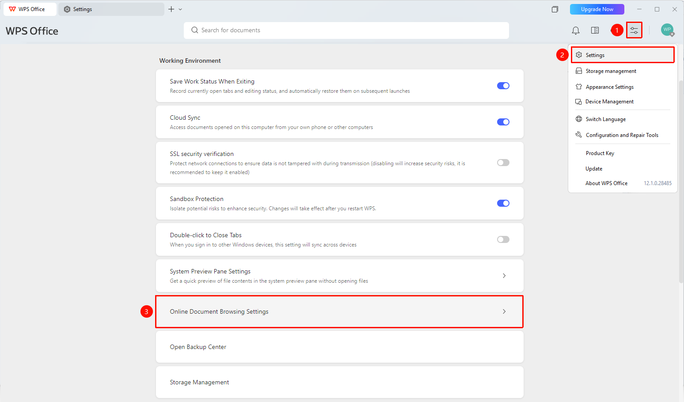
Task: Enable Double-click to Close Tabs
Action: 503,239
